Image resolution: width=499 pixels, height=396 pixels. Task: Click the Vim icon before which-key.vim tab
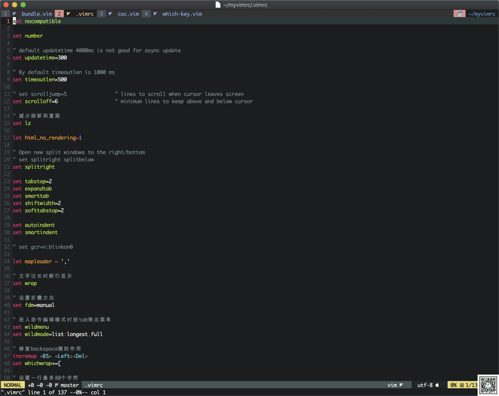[x=155, y=14]
